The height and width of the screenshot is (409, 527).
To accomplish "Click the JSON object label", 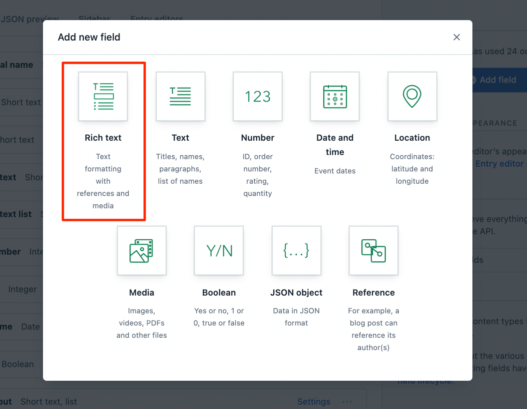I will click(x=296, y=293).
